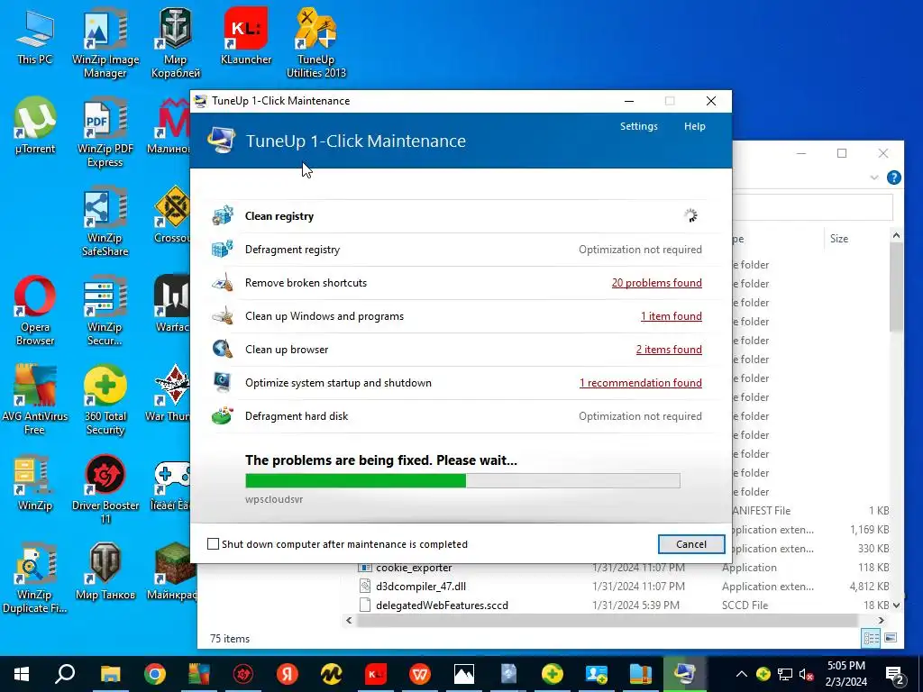Click the Clean up Windows and programs icon
The width and height of the screenshot is (923, 692).
pos(223,316)
